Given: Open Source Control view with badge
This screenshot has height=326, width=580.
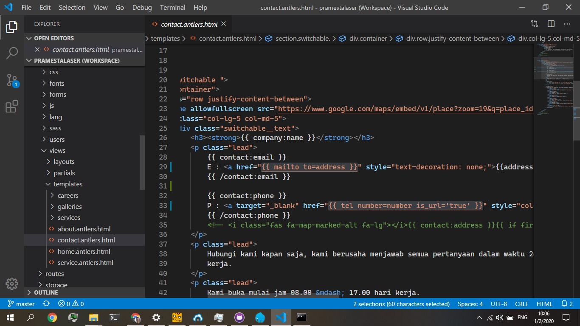Looking at the screenshot, I should pos(12,80).
